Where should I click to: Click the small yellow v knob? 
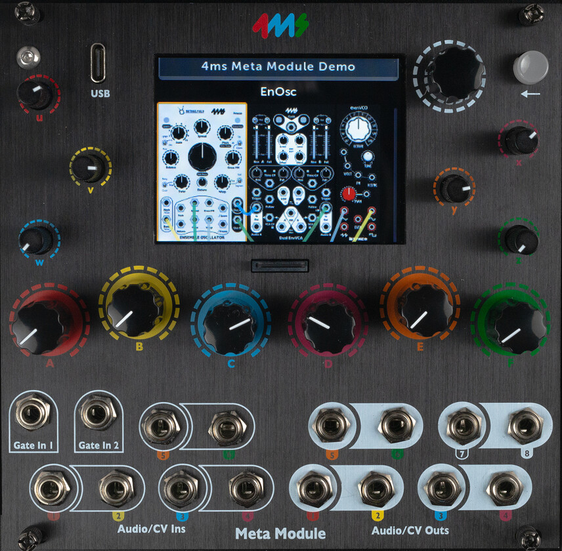(88, 167)
